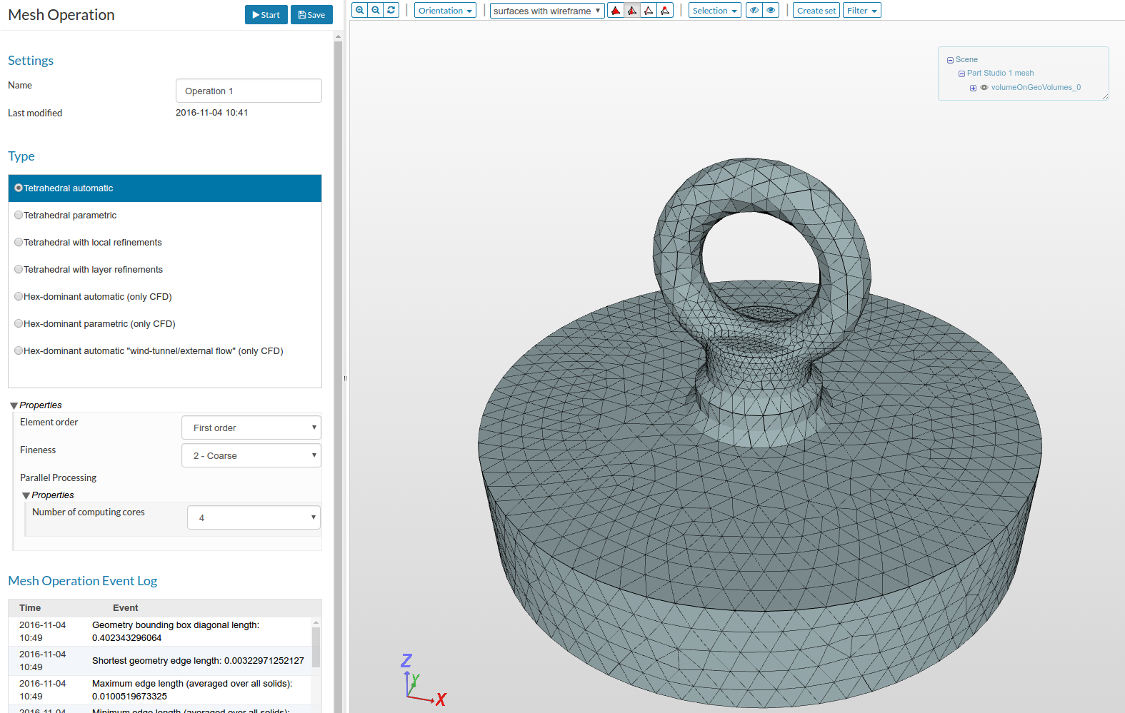Select the highlighted face-picking pyramid icon
Image resolution: width=1125 pixels, height=713 pixels.
click(x=632, y=11)
